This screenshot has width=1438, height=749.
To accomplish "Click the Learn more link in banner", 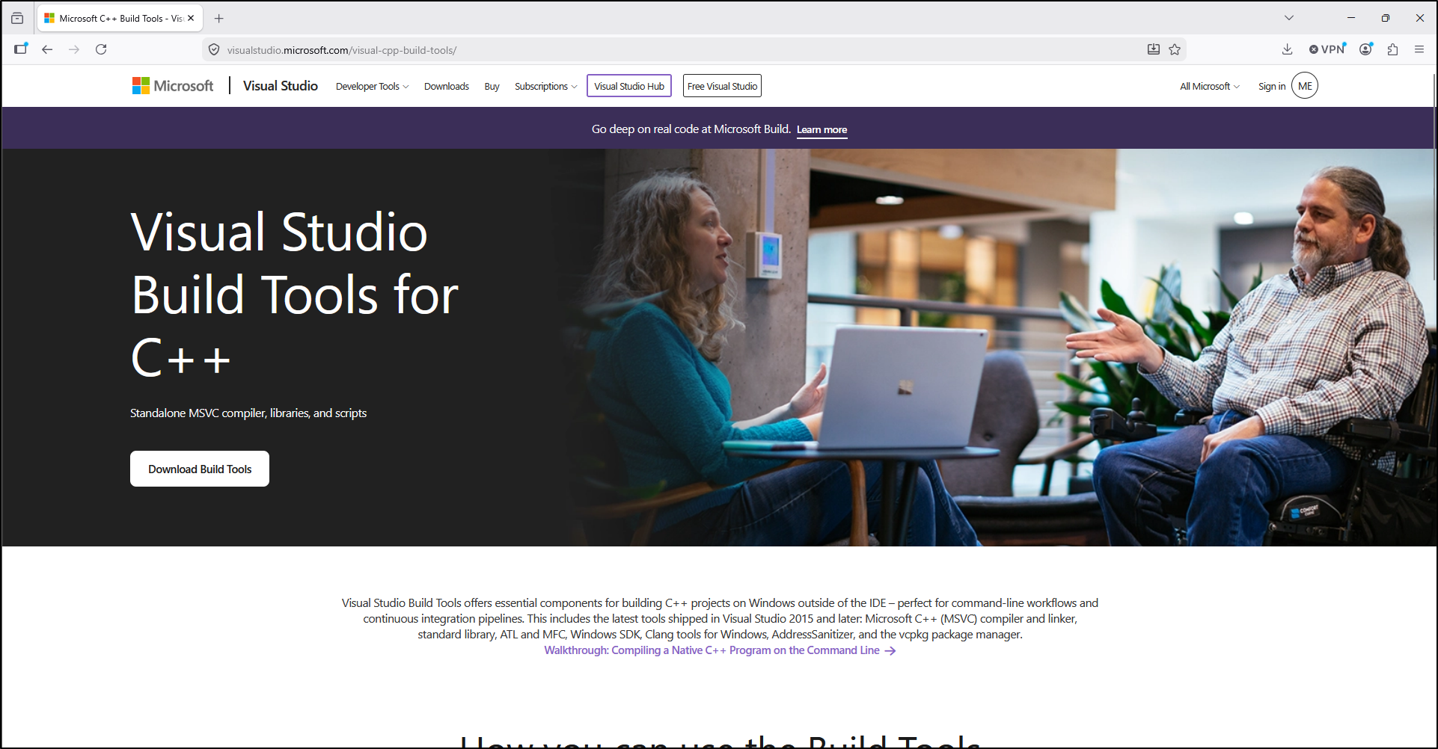I will (x=822, y=130).
